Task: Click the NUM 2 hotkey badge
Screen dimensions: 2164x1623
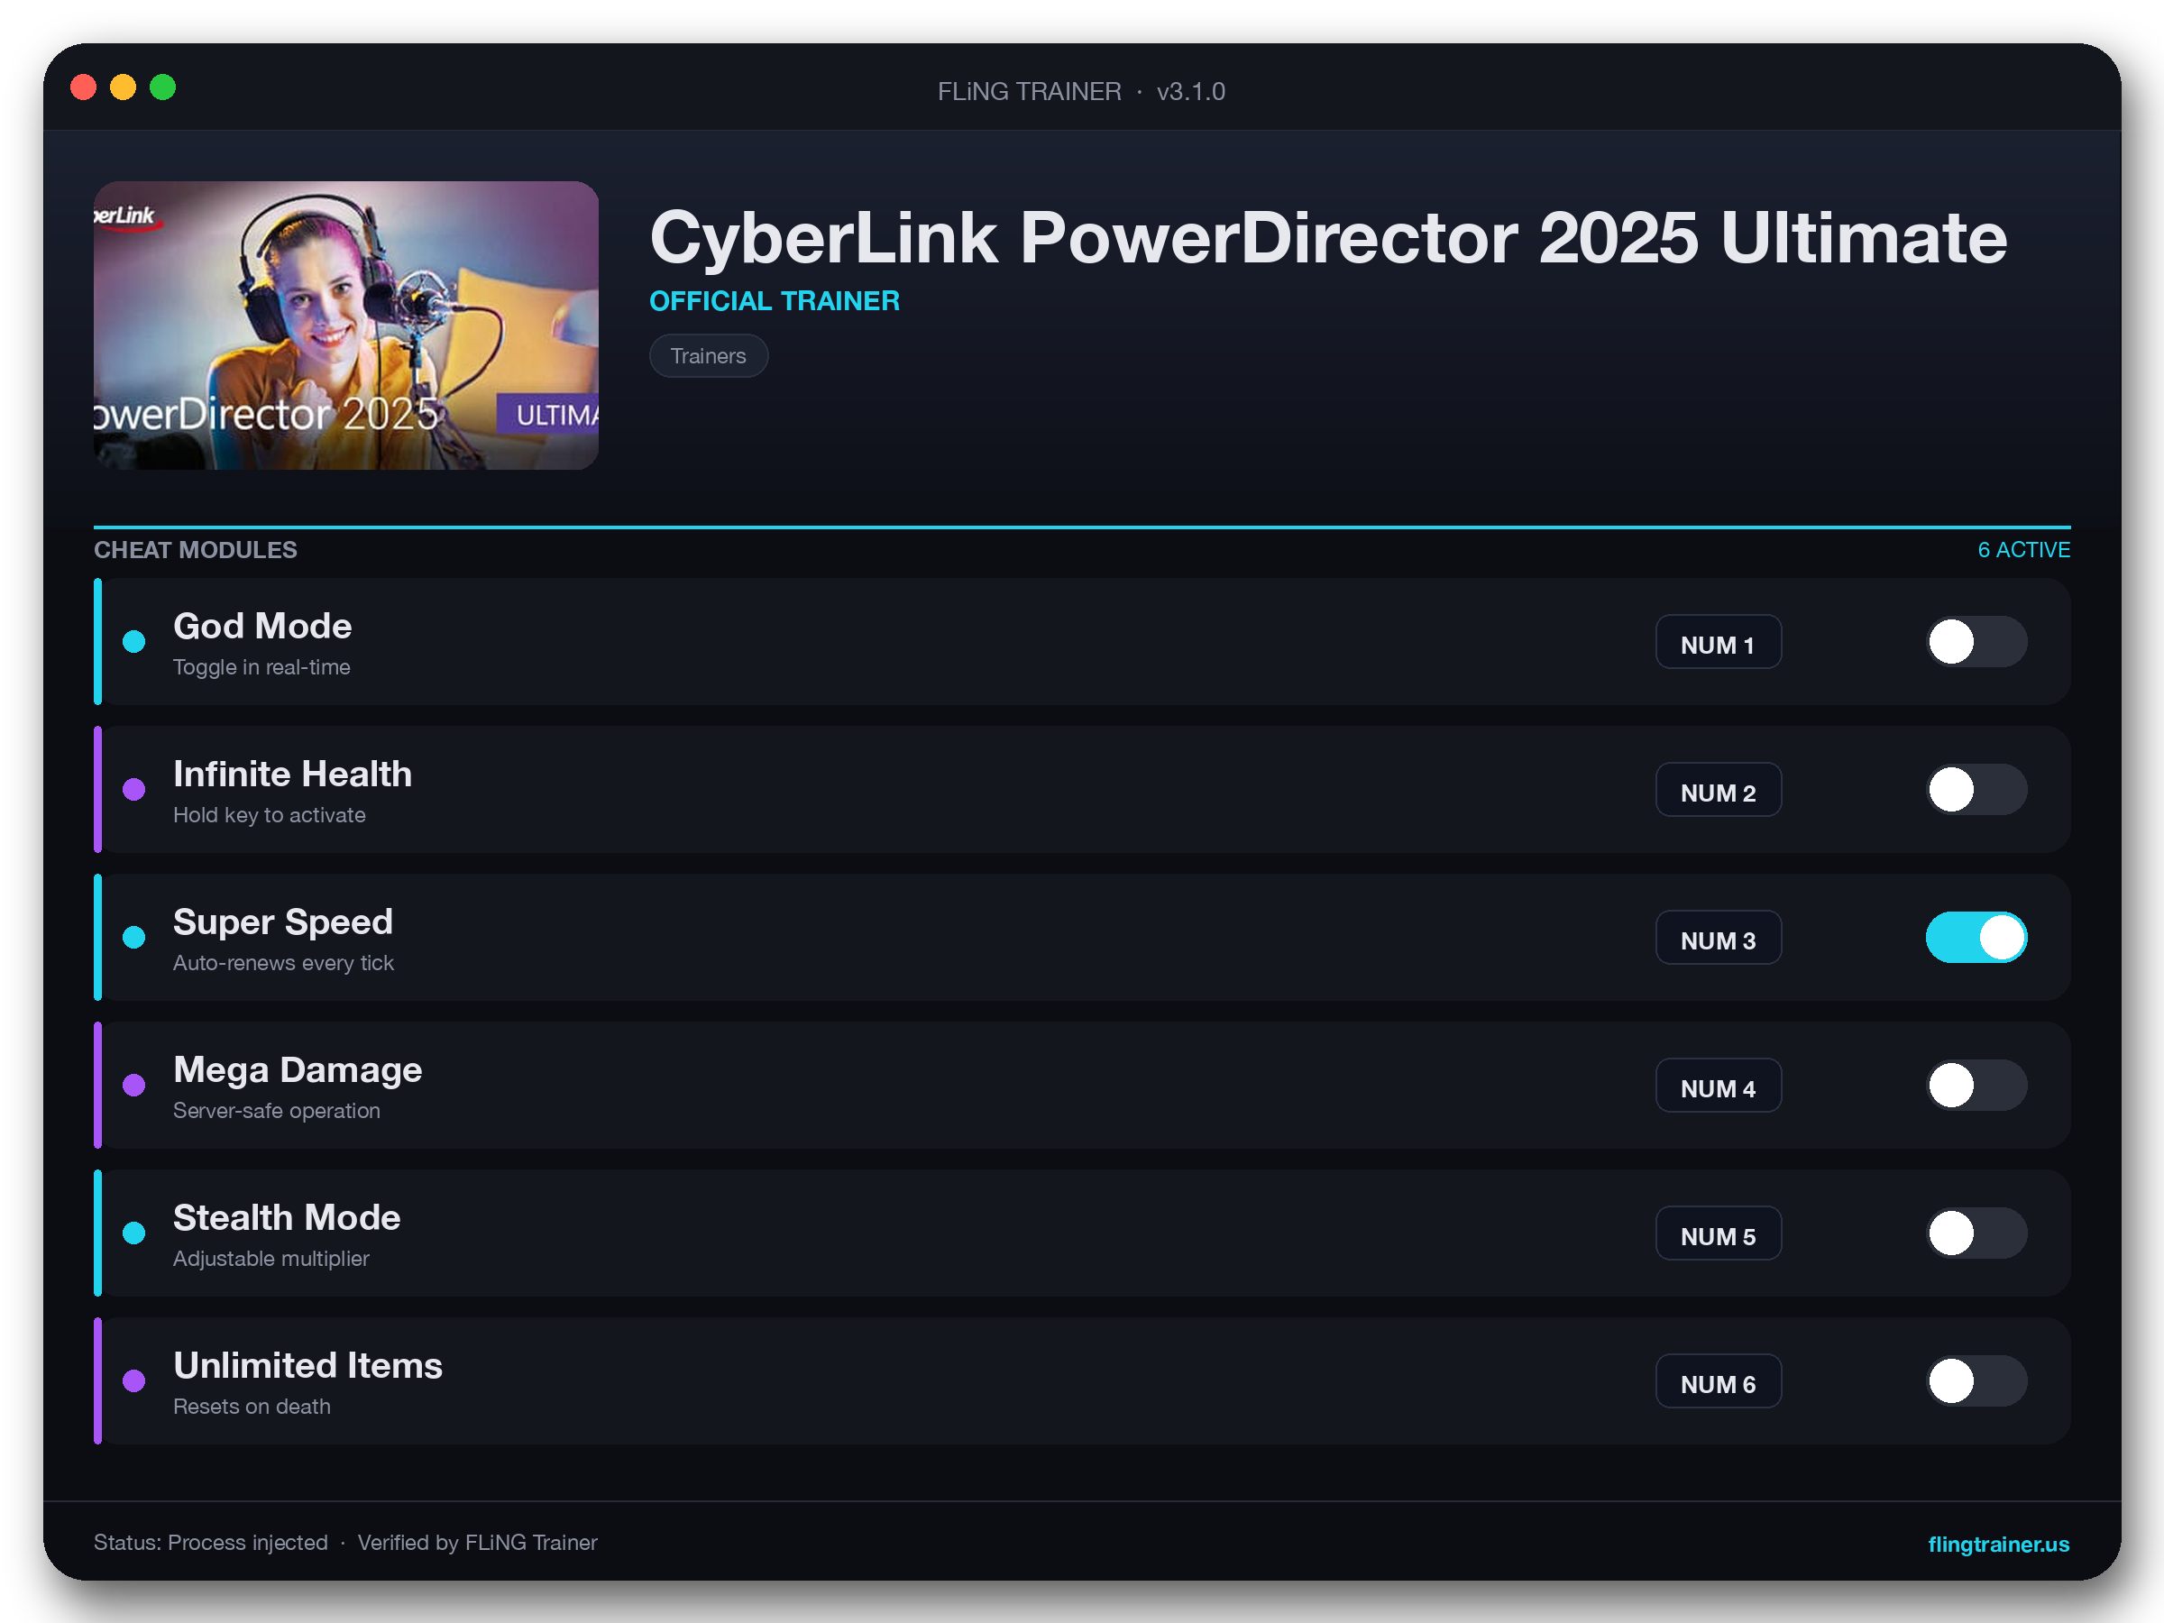Action: click(1718, 790)
